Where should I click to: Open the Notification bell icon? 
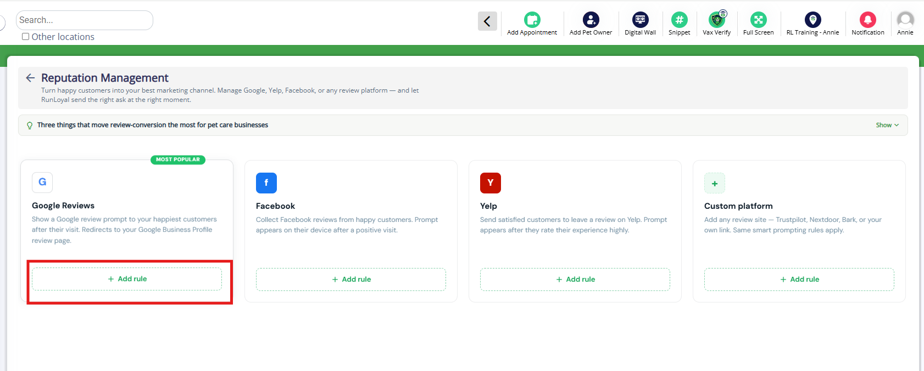point(868,20)
